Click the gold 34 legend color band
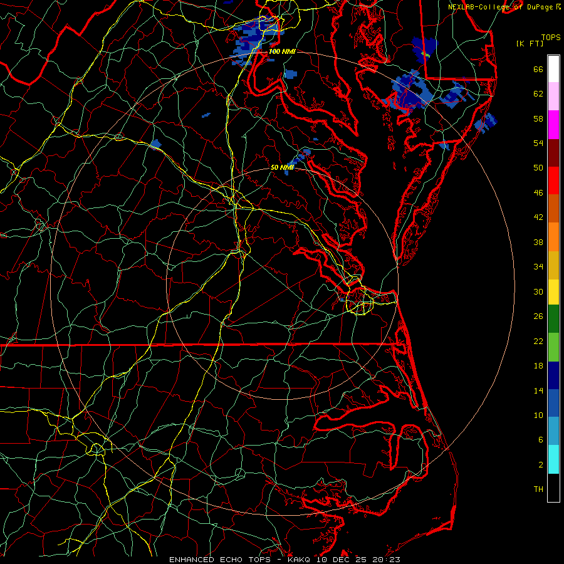 (x=553, y=265)
